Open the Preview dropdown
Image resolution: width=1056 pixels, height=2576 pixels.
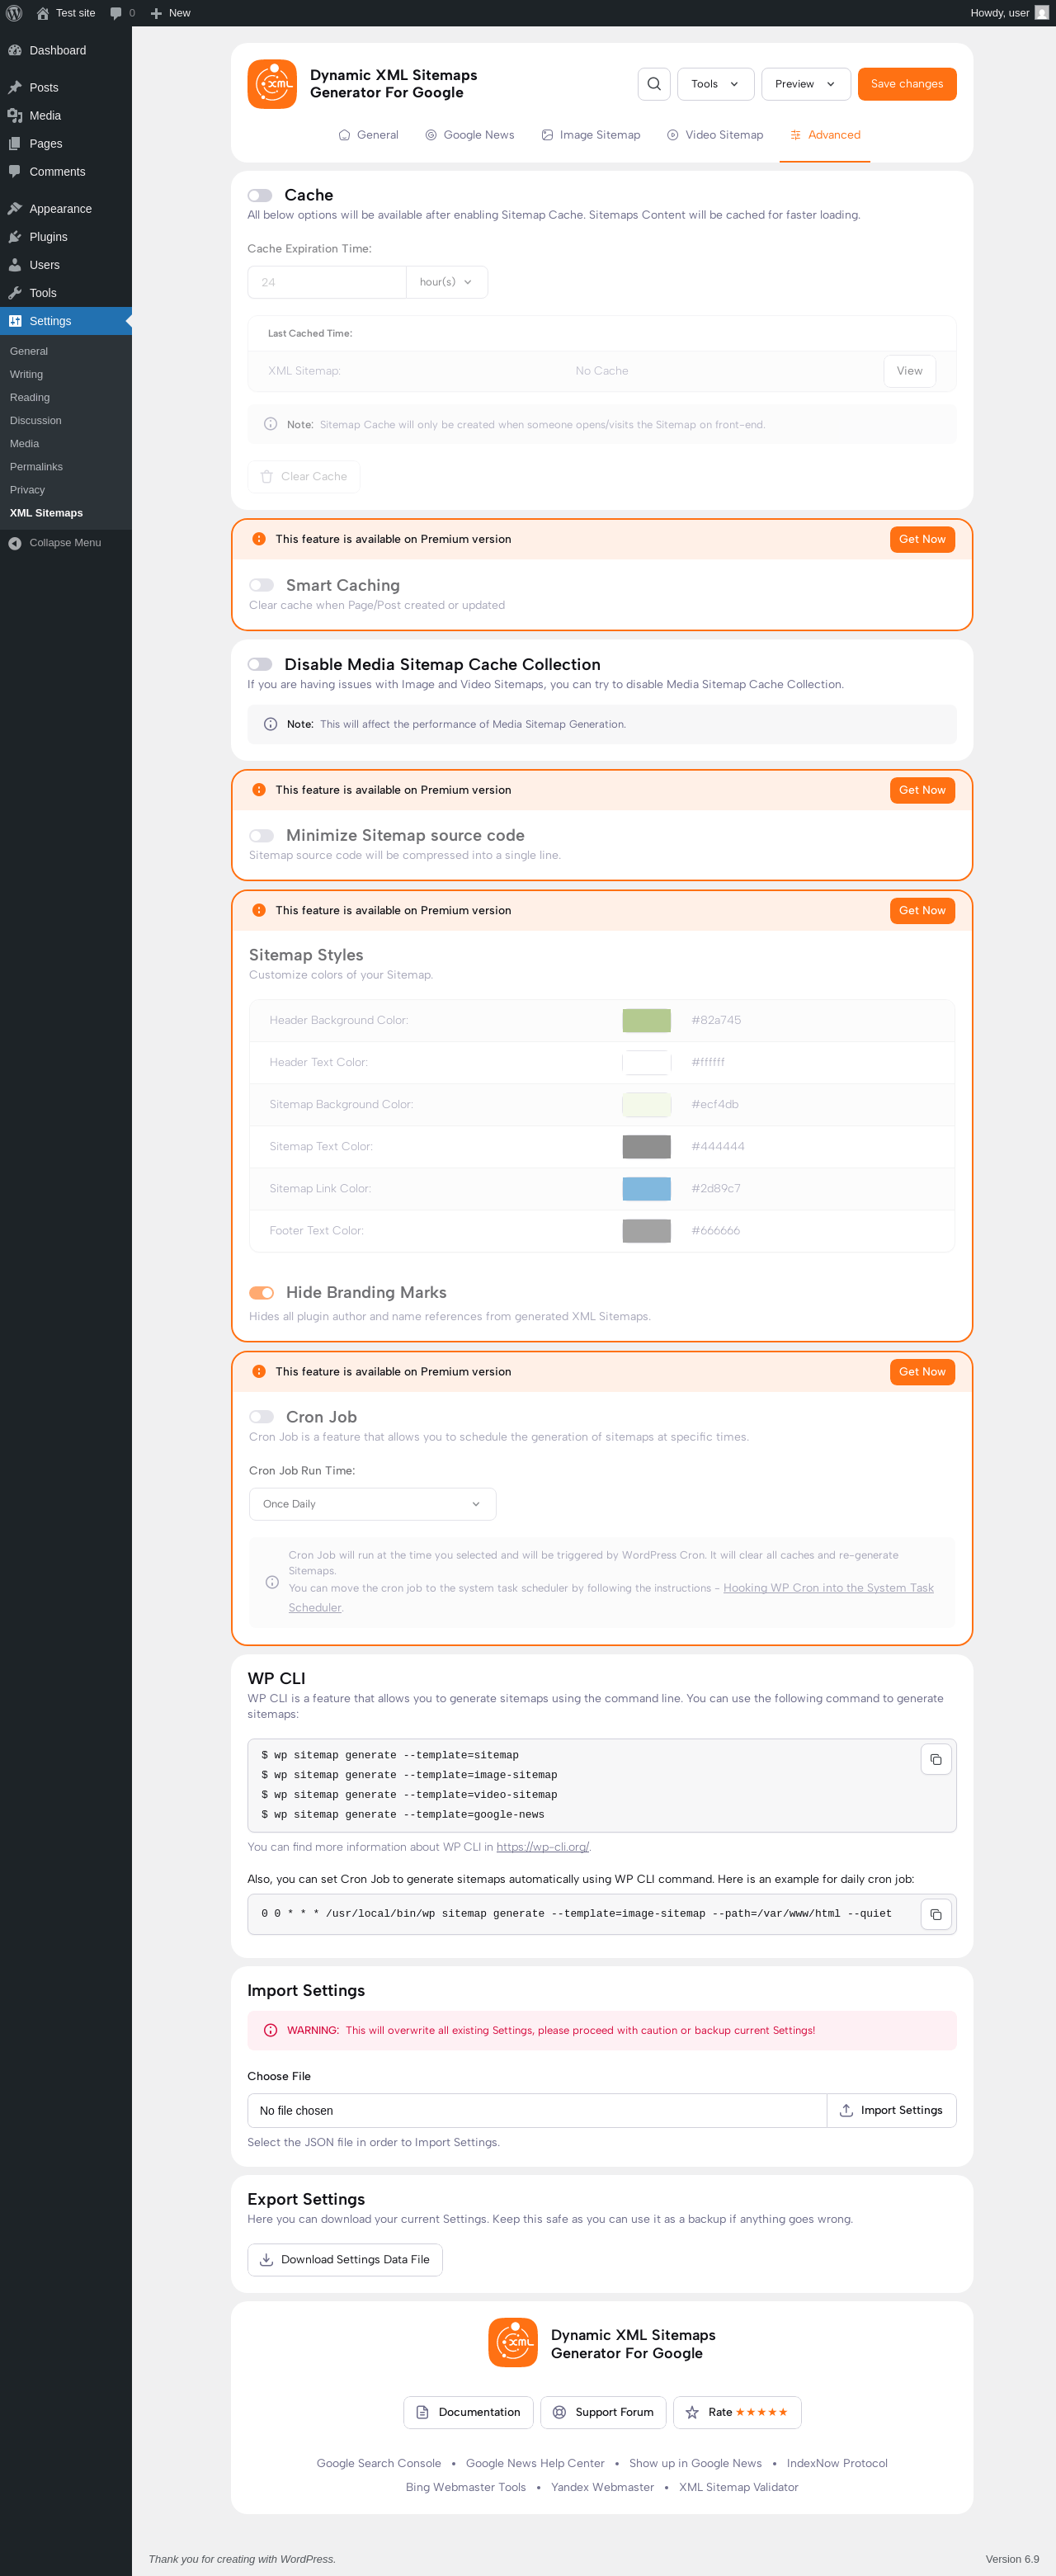click(x=806, y=84)
